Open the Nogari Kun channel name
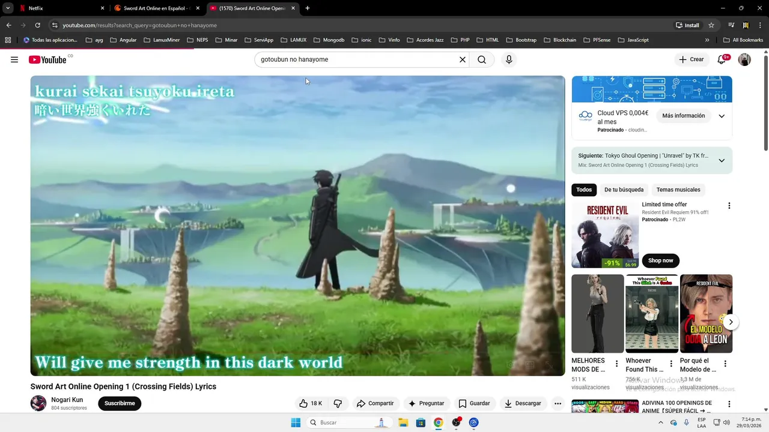The width and height of the screenshot is (769, 432). point(67,400)
